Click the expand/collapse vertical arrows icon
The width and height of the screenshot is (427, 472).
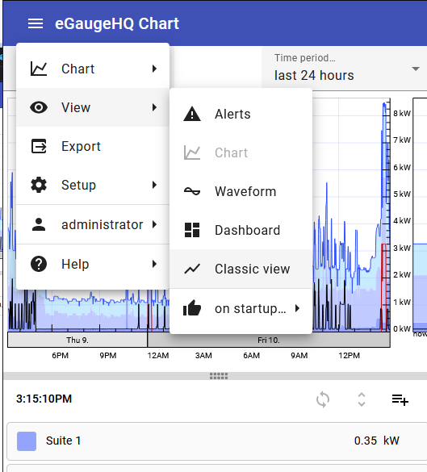tap(362, 399)
